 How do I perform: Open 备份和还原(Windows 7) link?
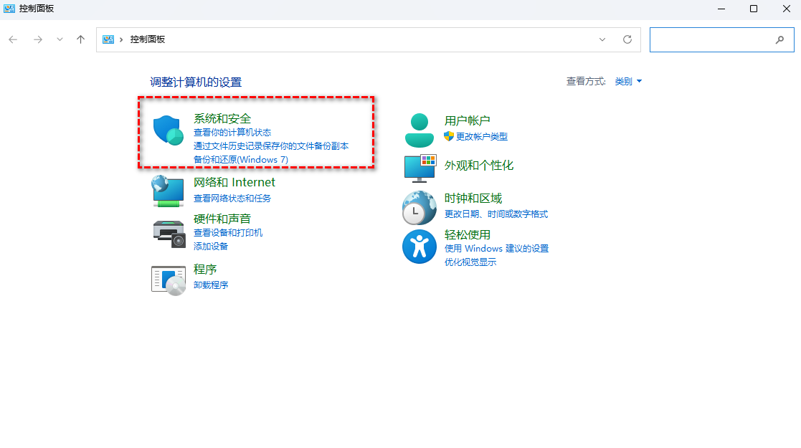[240, 159]
